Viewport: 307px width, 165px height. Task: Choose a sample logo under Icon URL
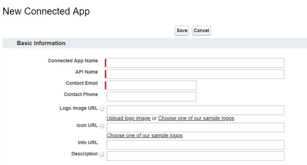[x=144, y=135]
